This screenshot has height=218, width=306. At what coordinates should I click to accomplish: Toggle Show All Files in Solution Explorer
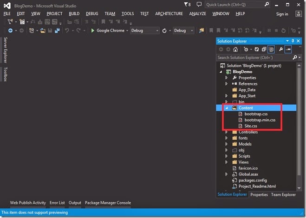click(271, 50)
